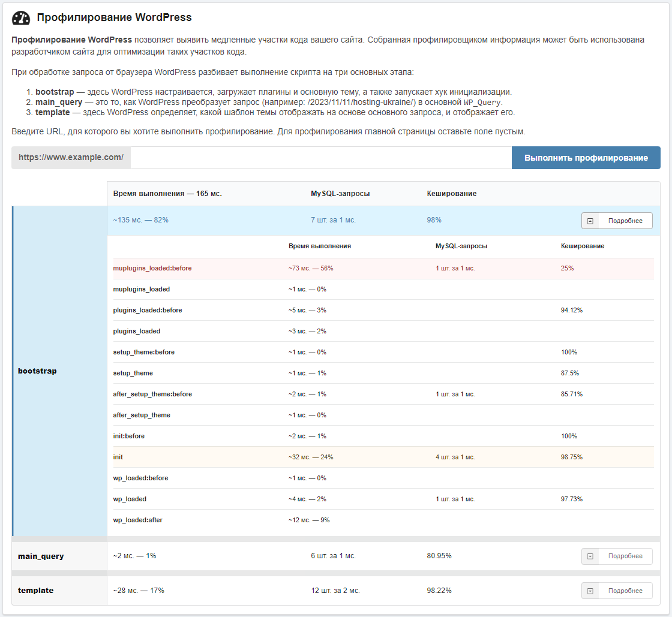Click the URL path input field
This screenshot has height=617, width=672.
click(x=320, y=158)
